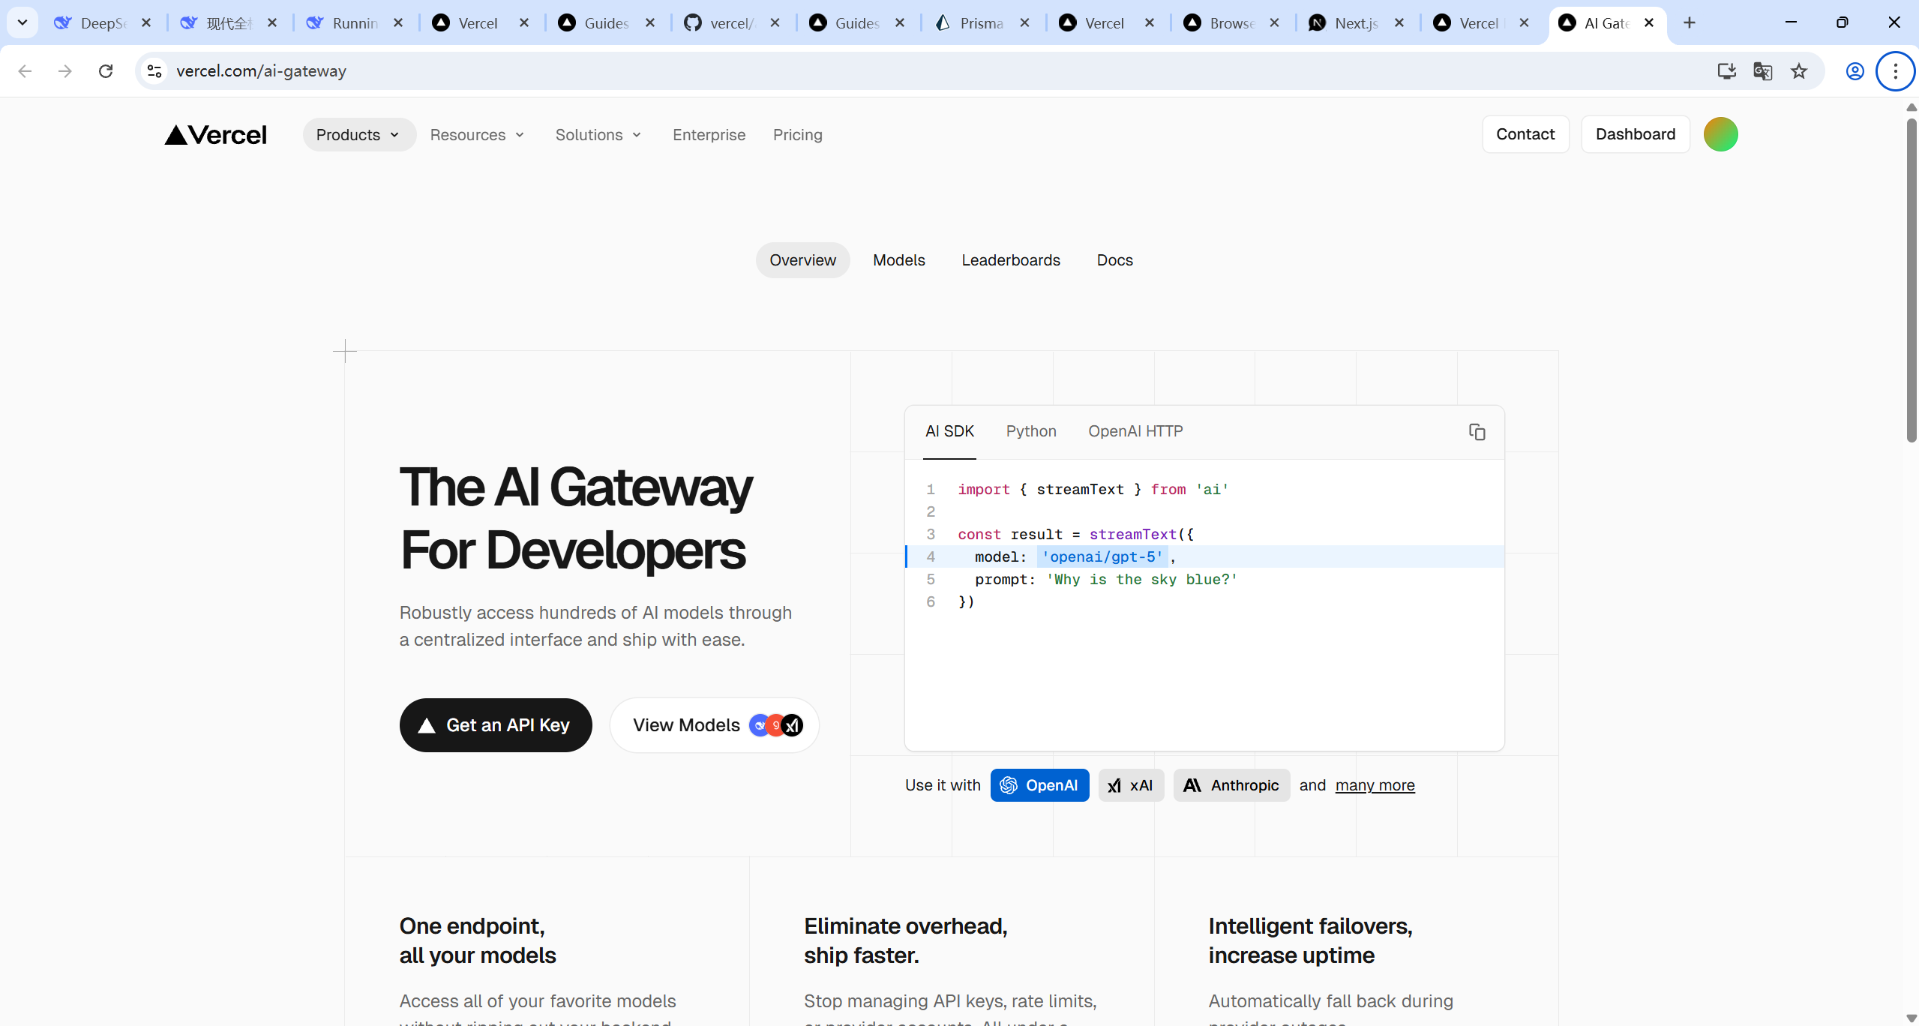The image size is (1919, 1026).
Task: Open the user avatar menu
Action: (1720, 134)
